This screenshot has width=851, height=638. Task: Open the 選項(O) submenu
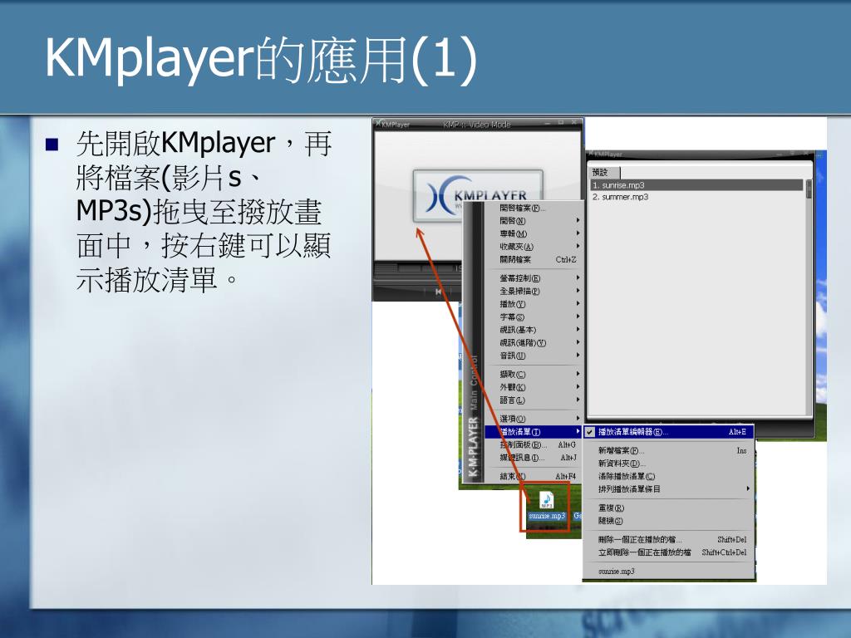tap(533, 419)
